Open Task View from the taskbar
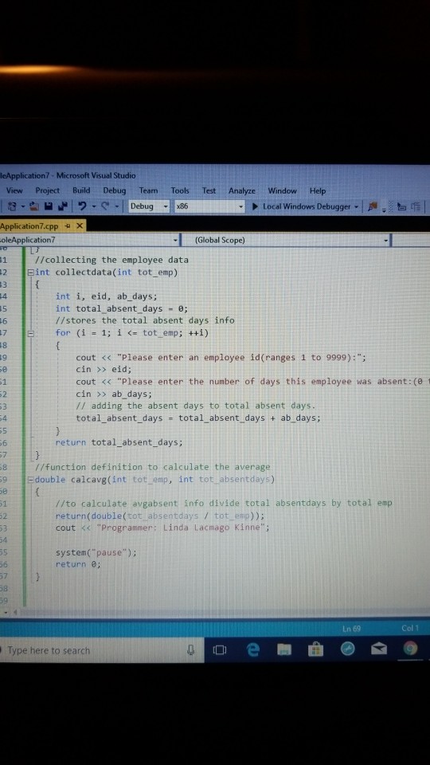 (x=220, y=650)
